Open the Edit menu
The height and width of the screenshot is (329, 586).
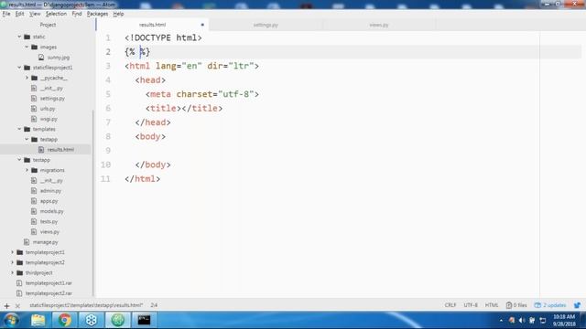click(19, 14)
